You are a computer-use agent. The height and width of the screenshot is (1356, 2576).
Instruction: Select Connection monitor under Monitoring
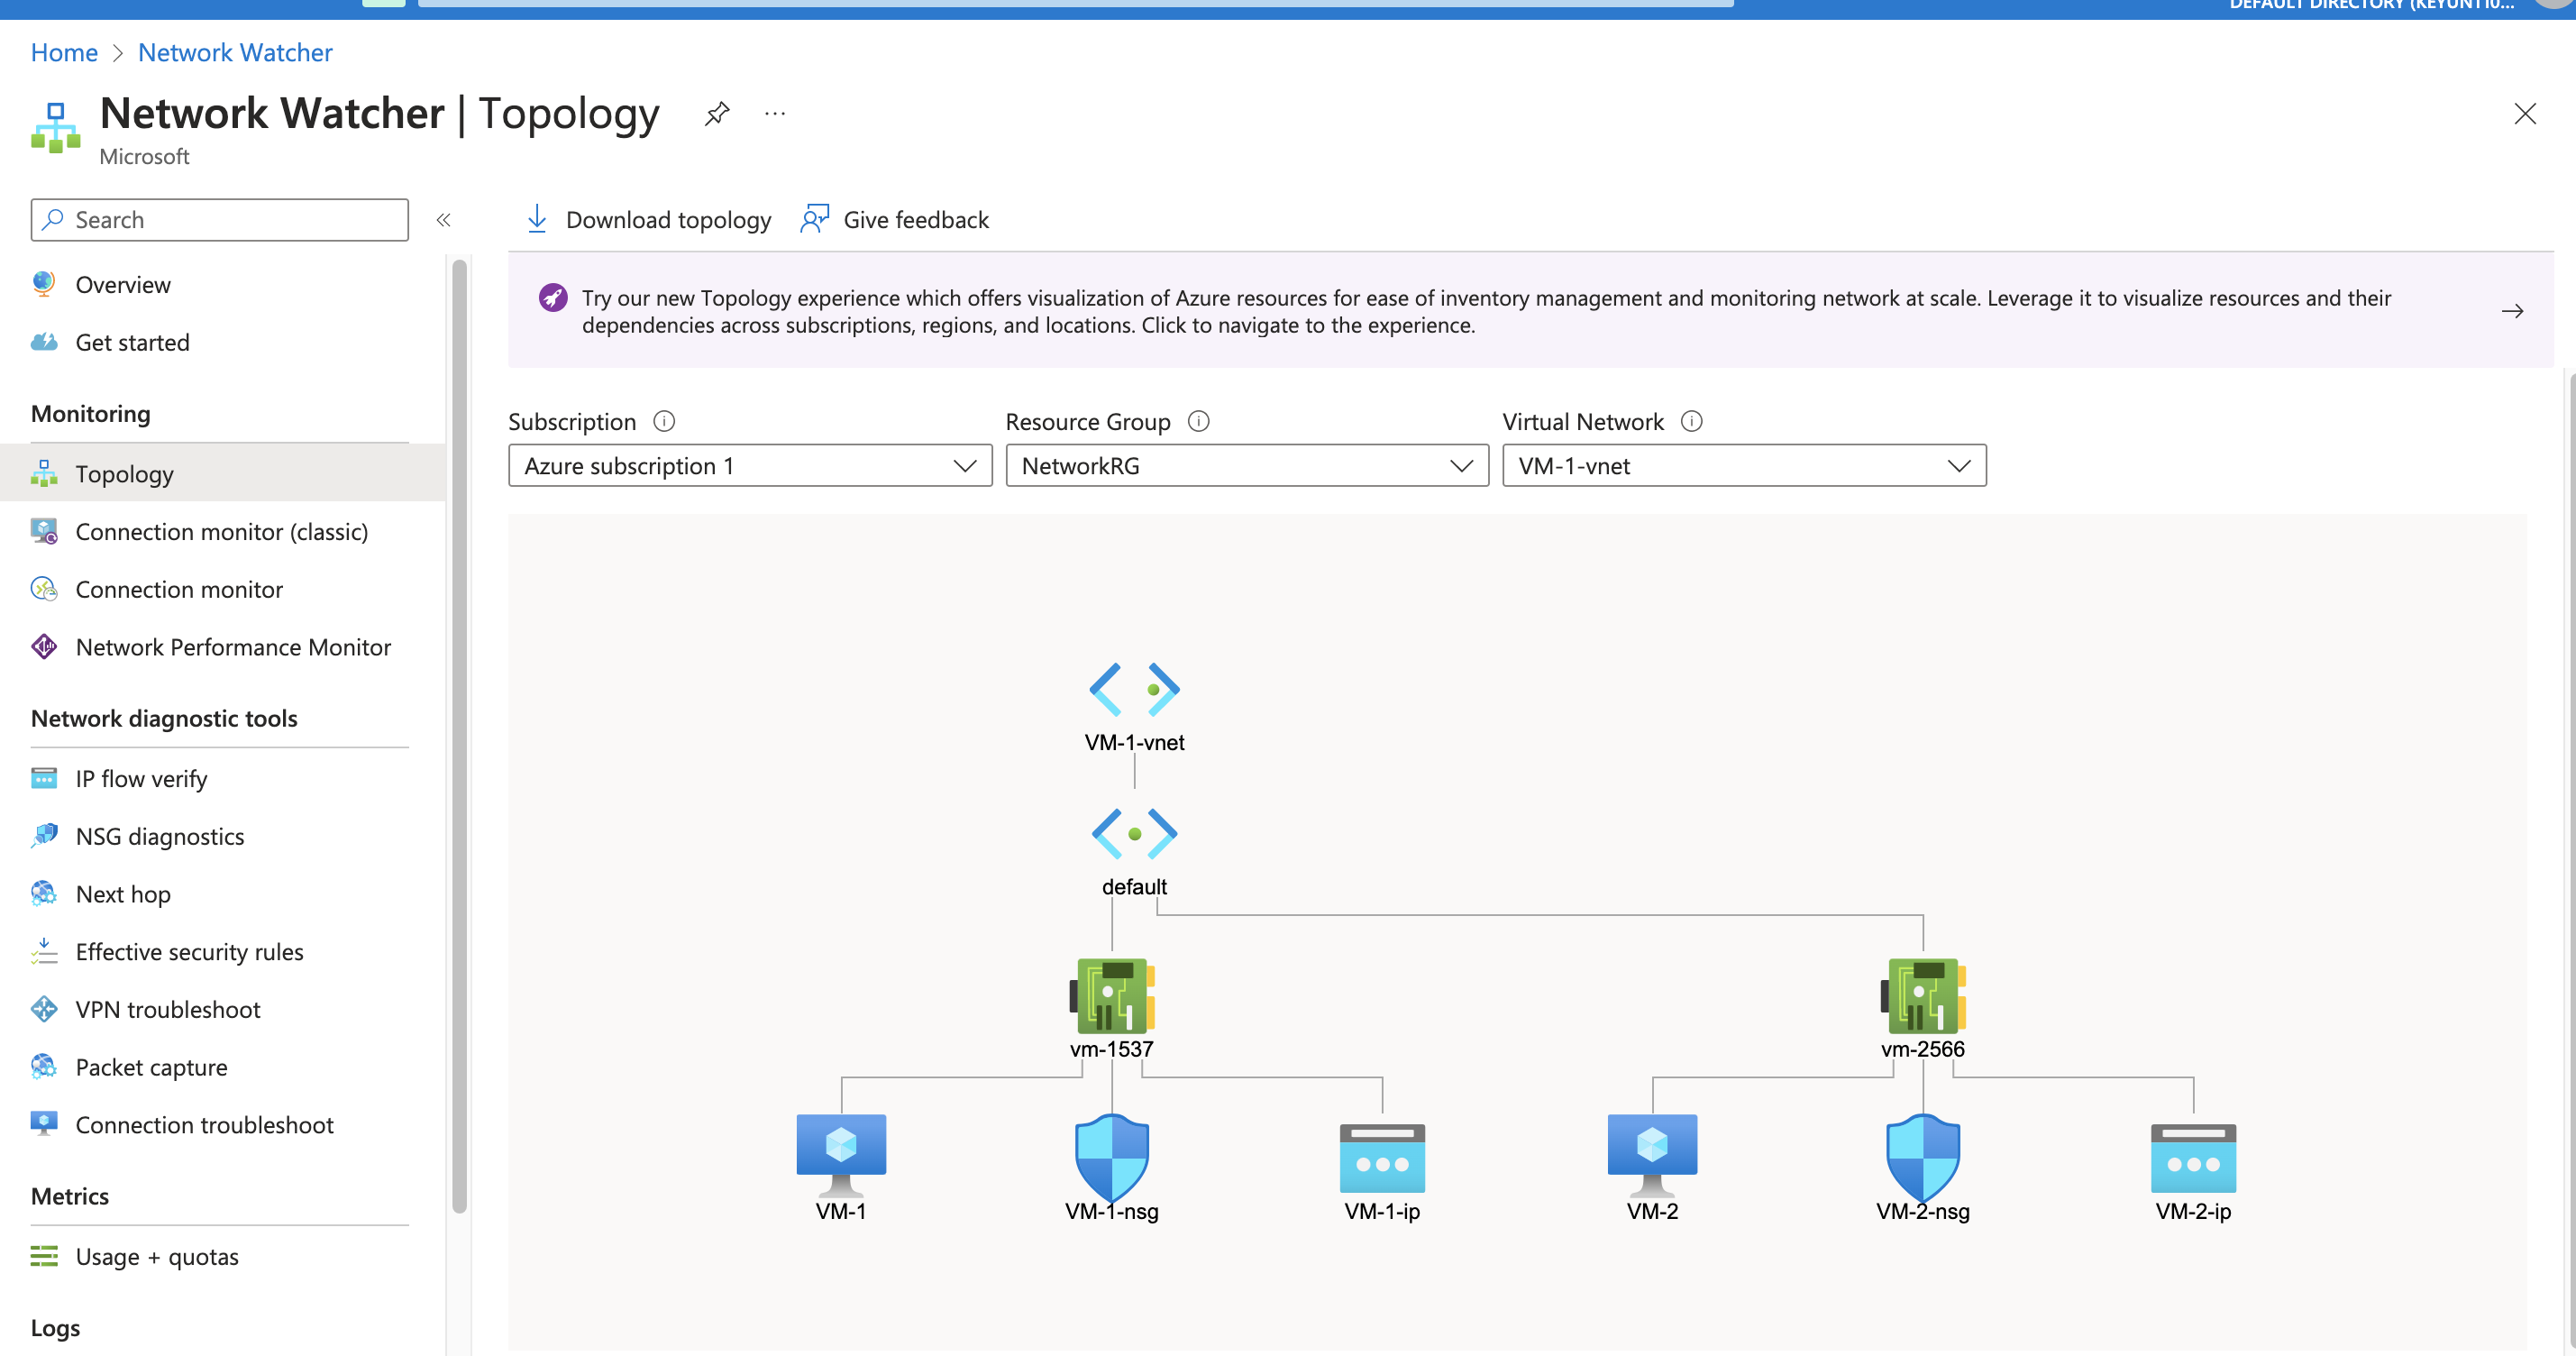pos(179,589)
